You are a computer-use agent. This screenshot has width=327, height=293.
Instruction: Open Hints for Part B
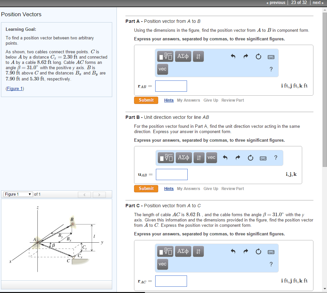[x=169, y=188]
